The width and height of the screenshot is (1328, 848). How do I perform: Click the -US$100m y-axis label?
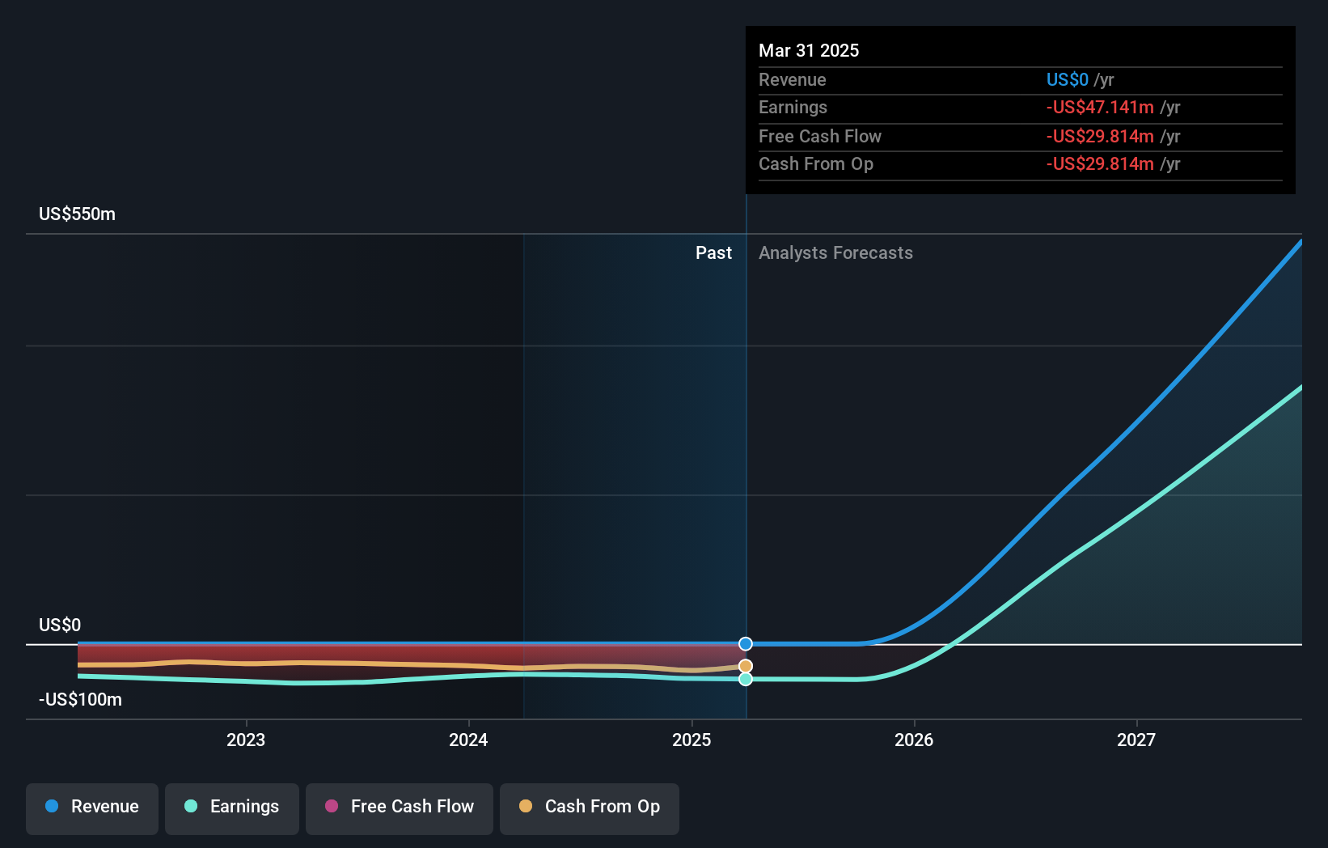tap(80, 700)
